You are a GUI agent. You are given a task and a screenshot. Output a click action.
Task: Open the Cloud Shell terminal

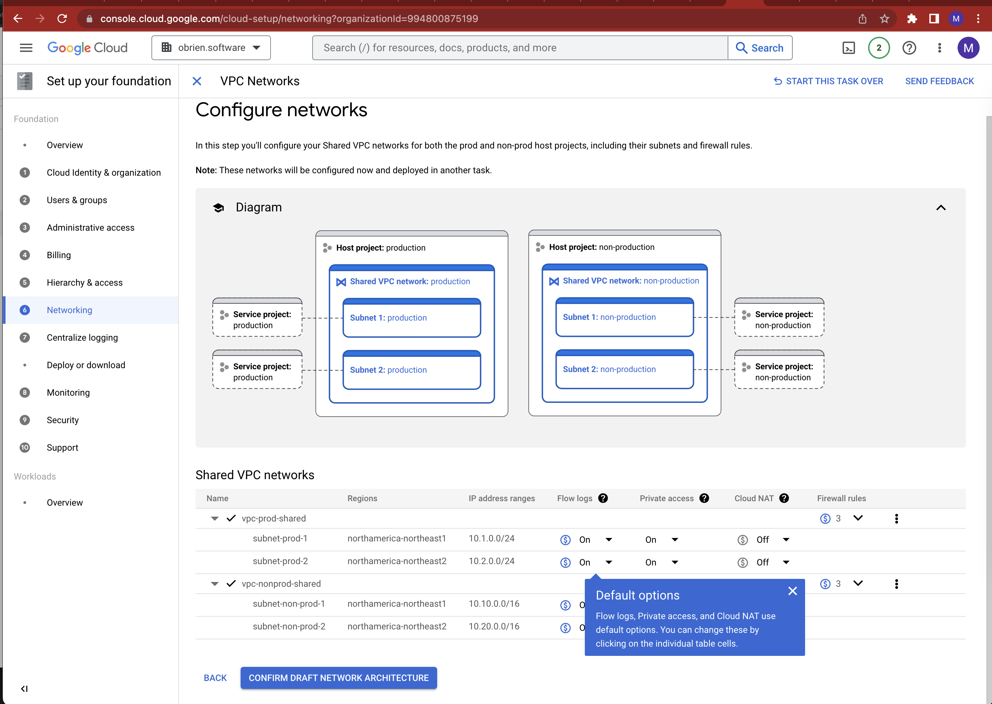(x=849, y=48)
